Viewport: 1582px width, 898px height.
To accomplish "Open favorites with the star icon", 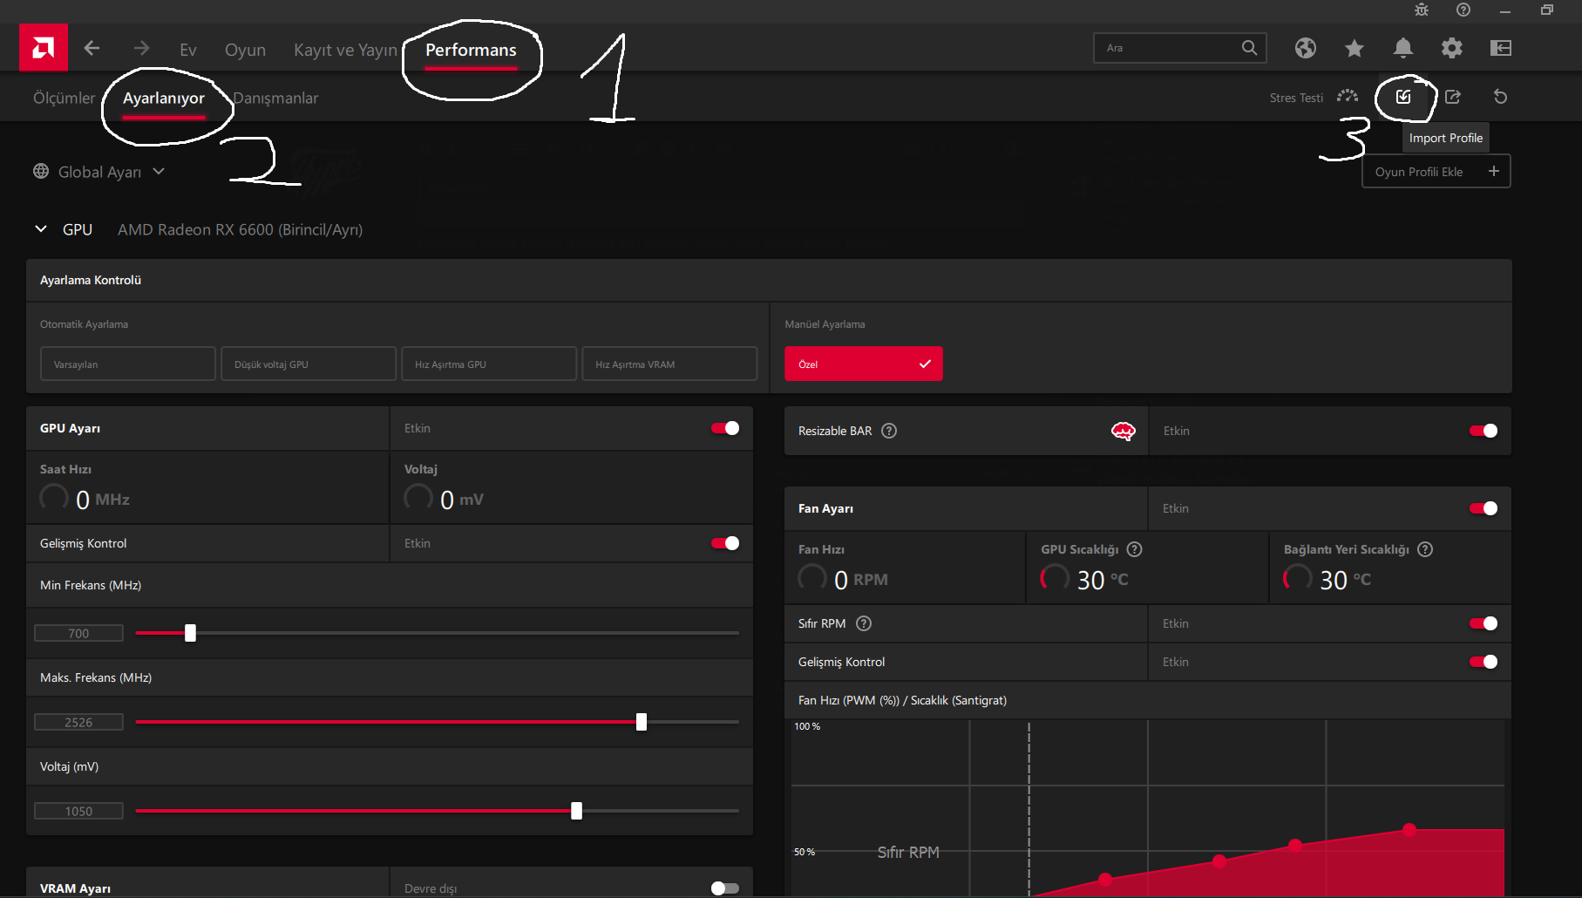I will [1354, 48].
